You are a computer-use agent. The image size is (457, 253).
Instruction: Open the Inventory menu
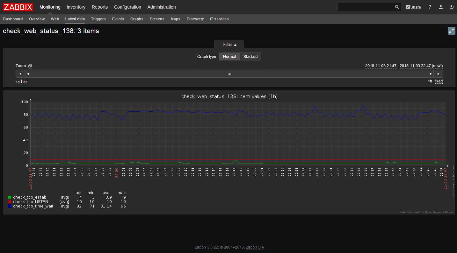point(76,7)
